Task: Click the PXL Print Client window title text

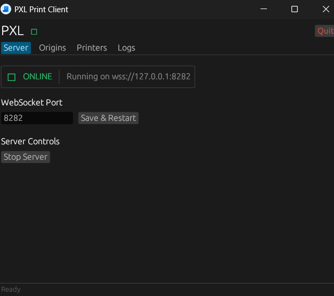Action: (42, 10)
